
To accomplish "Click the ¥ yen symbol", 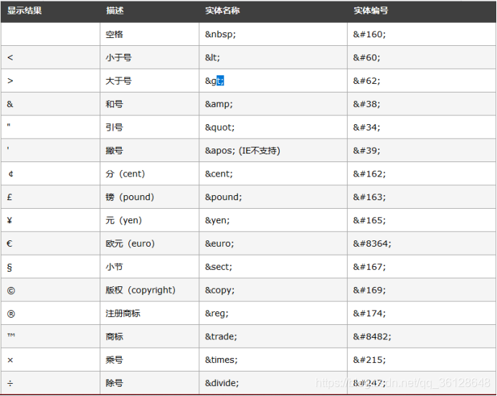I will [9, 220].
